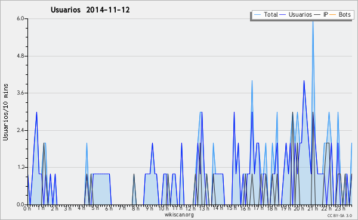Click the x-axis label '2 h'
The height and width of the screenshot is (220, 358).
pos(54,208)
